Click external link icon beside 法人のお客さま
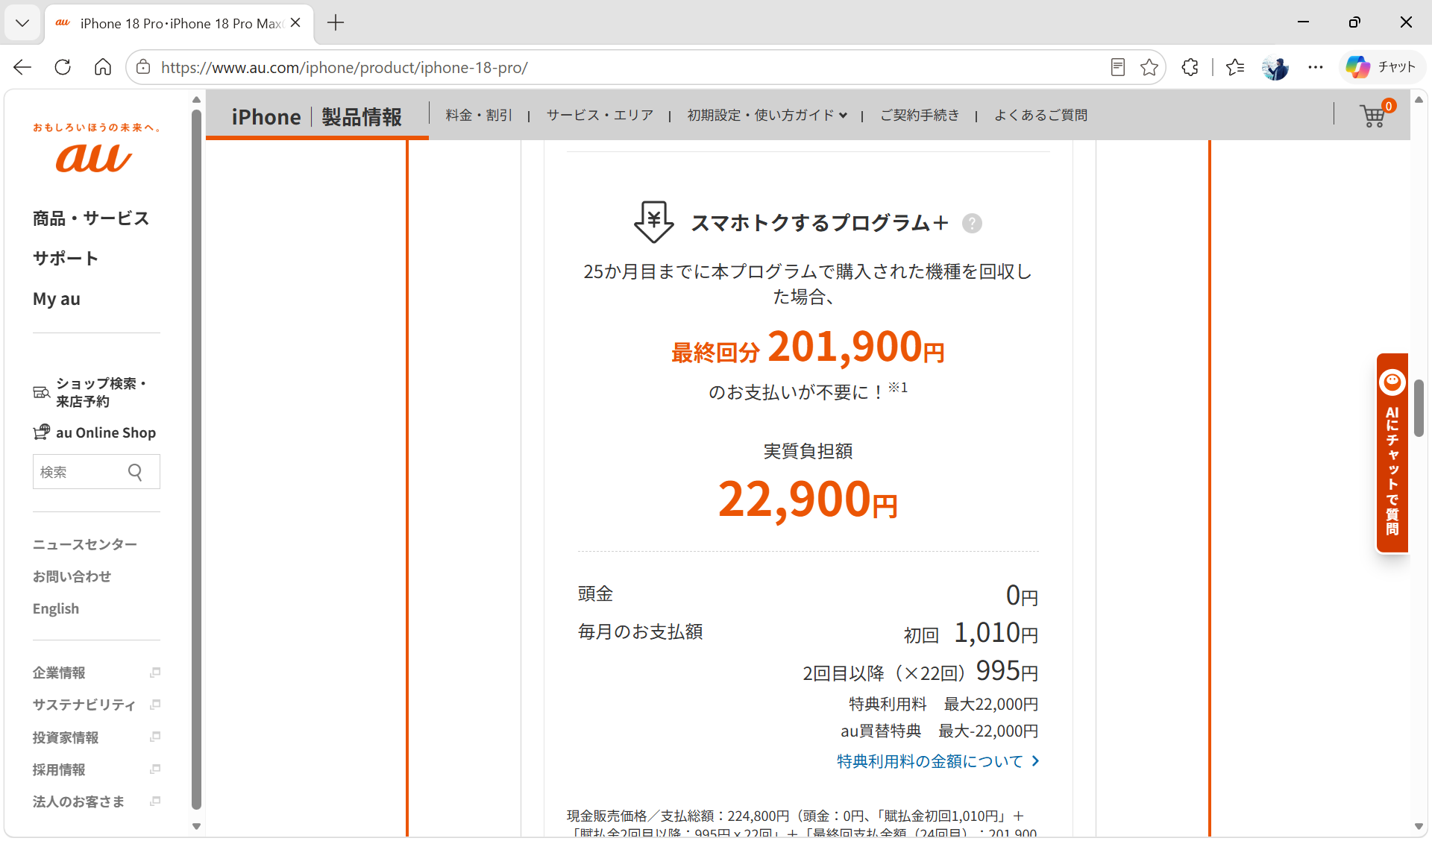 point(155,801)
